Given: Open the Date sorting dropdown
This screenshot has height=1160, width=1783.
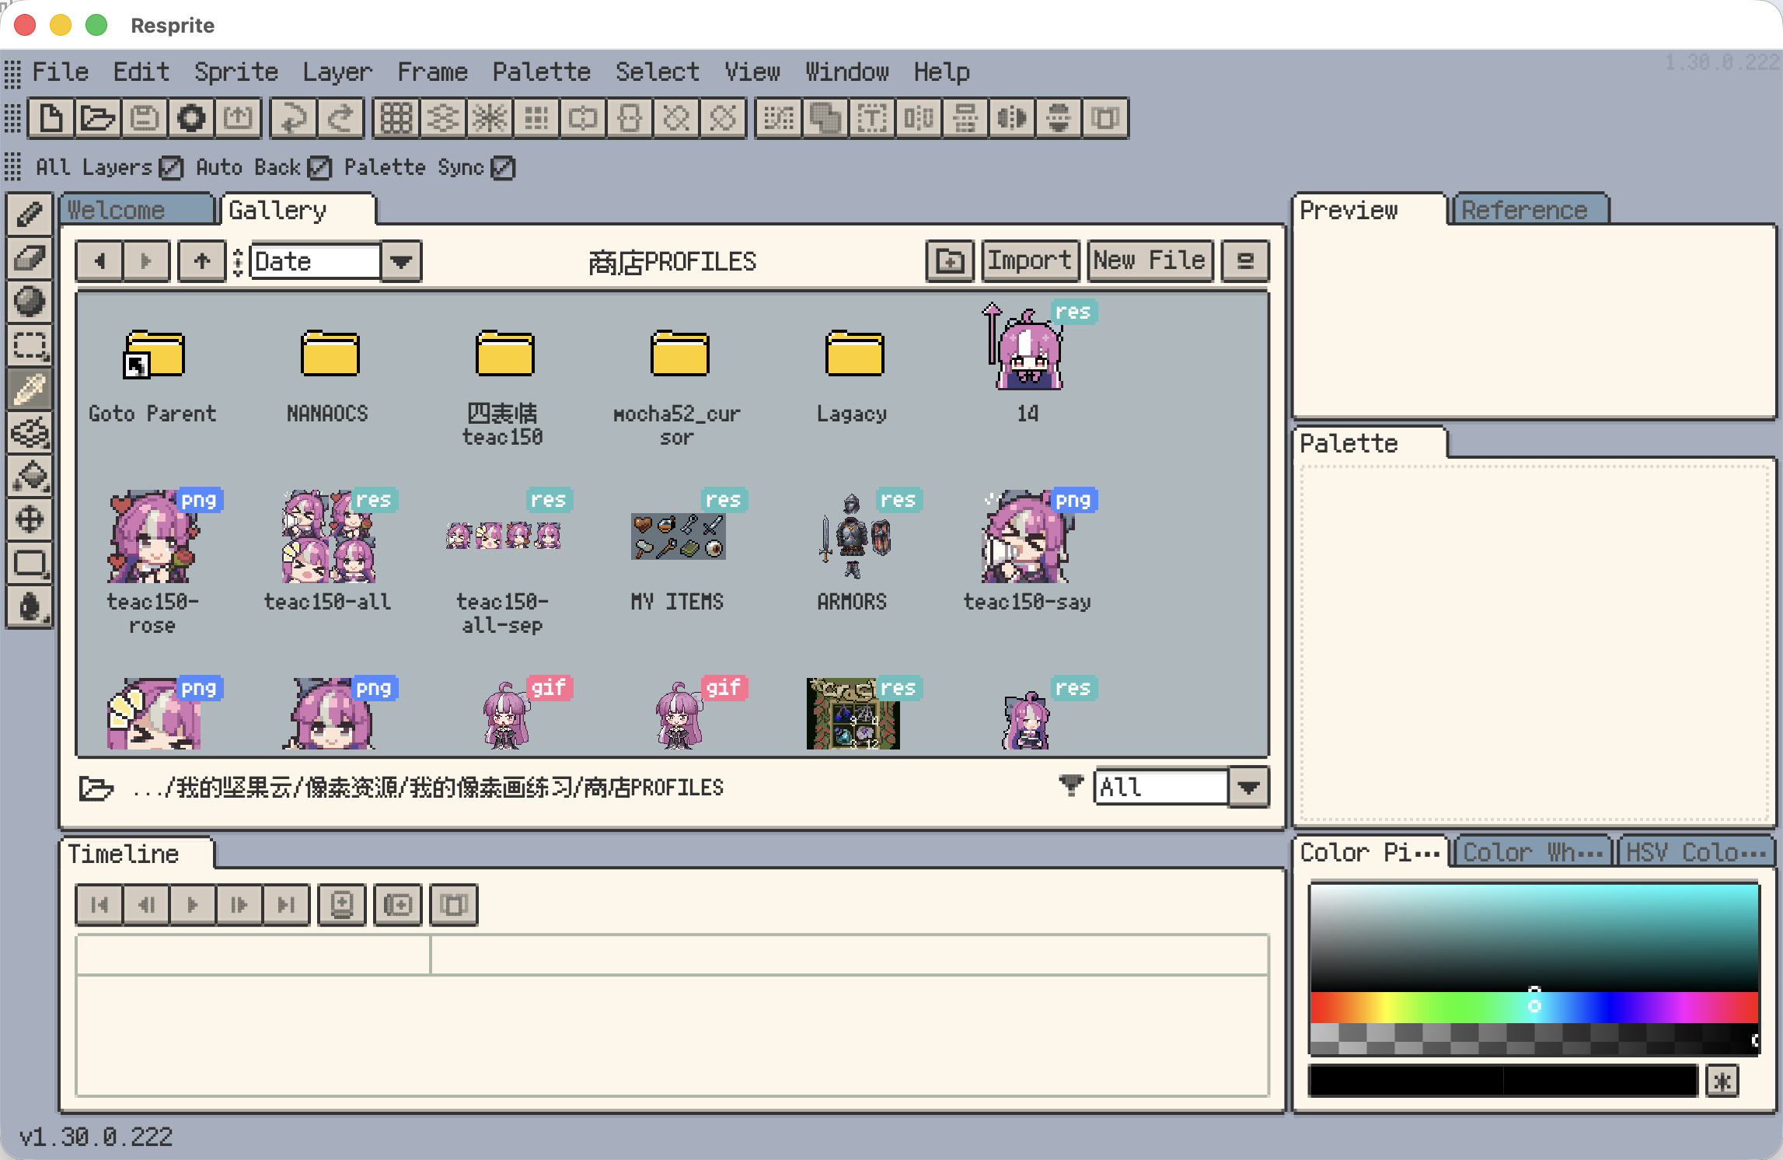Looking at the screenshot, I should 401,260.
